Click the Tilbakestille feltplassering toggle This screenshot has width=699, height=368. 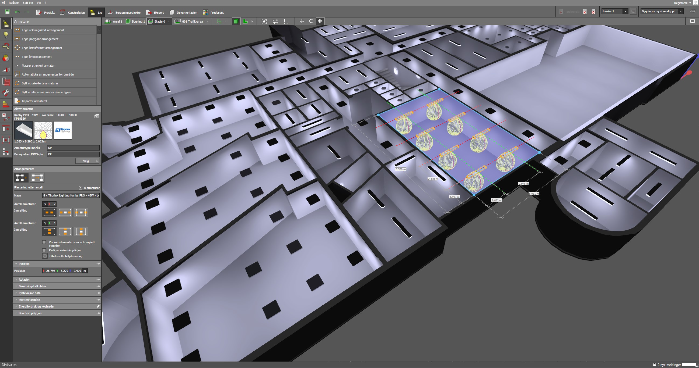pyautogui.click(x=45, y=256)
